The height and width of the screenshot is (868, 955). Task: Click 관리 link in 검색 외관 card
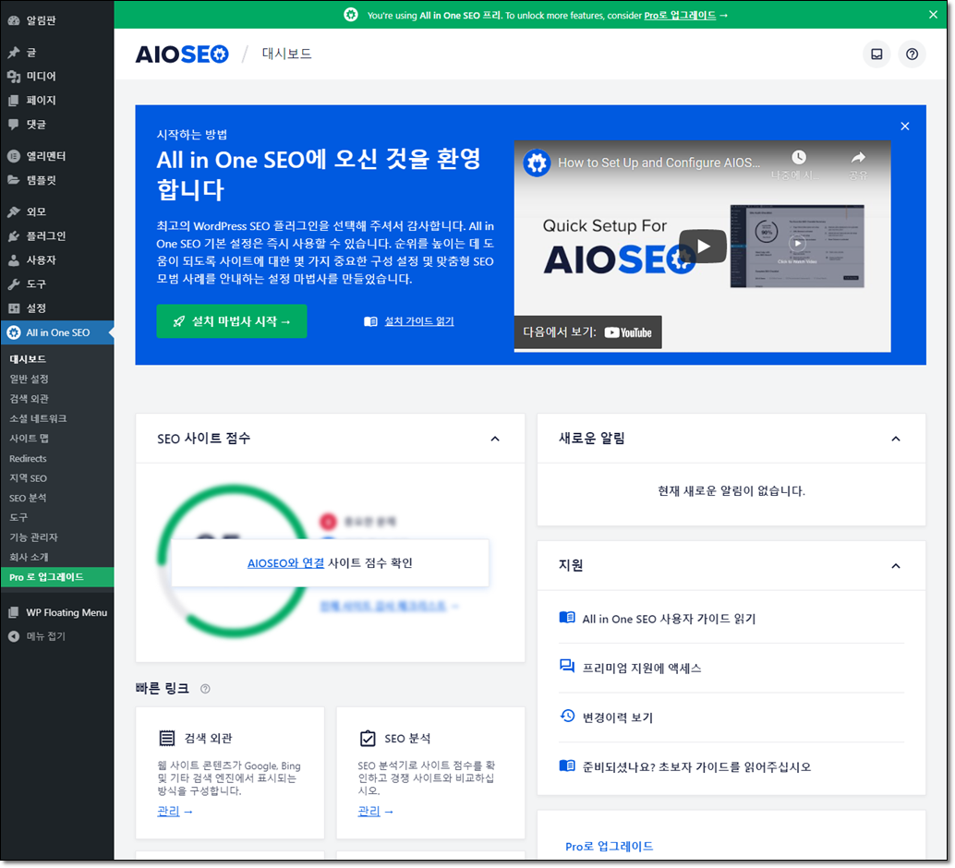click(169, 812)
